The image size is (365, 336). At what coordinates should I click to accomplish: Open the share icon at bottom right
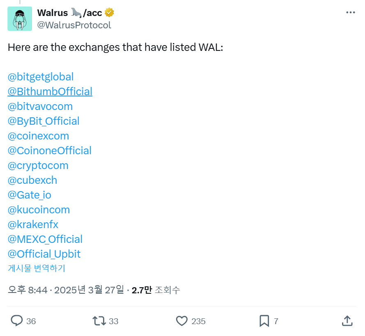[347, 321]
